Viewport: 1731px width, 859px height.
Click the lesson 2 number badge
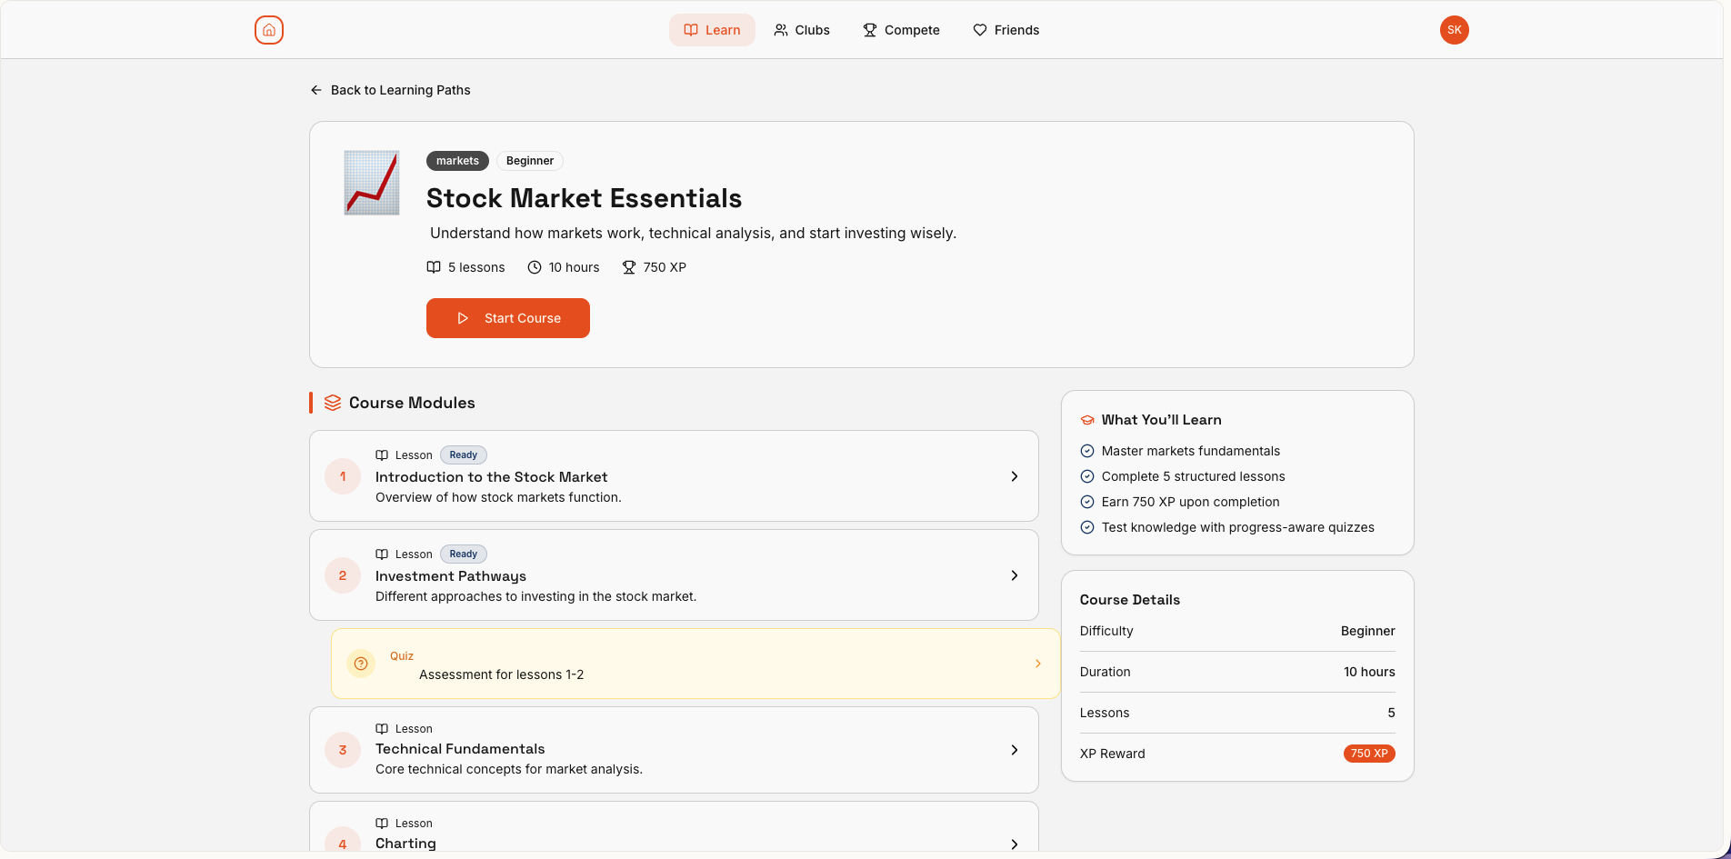coord(343,575)
